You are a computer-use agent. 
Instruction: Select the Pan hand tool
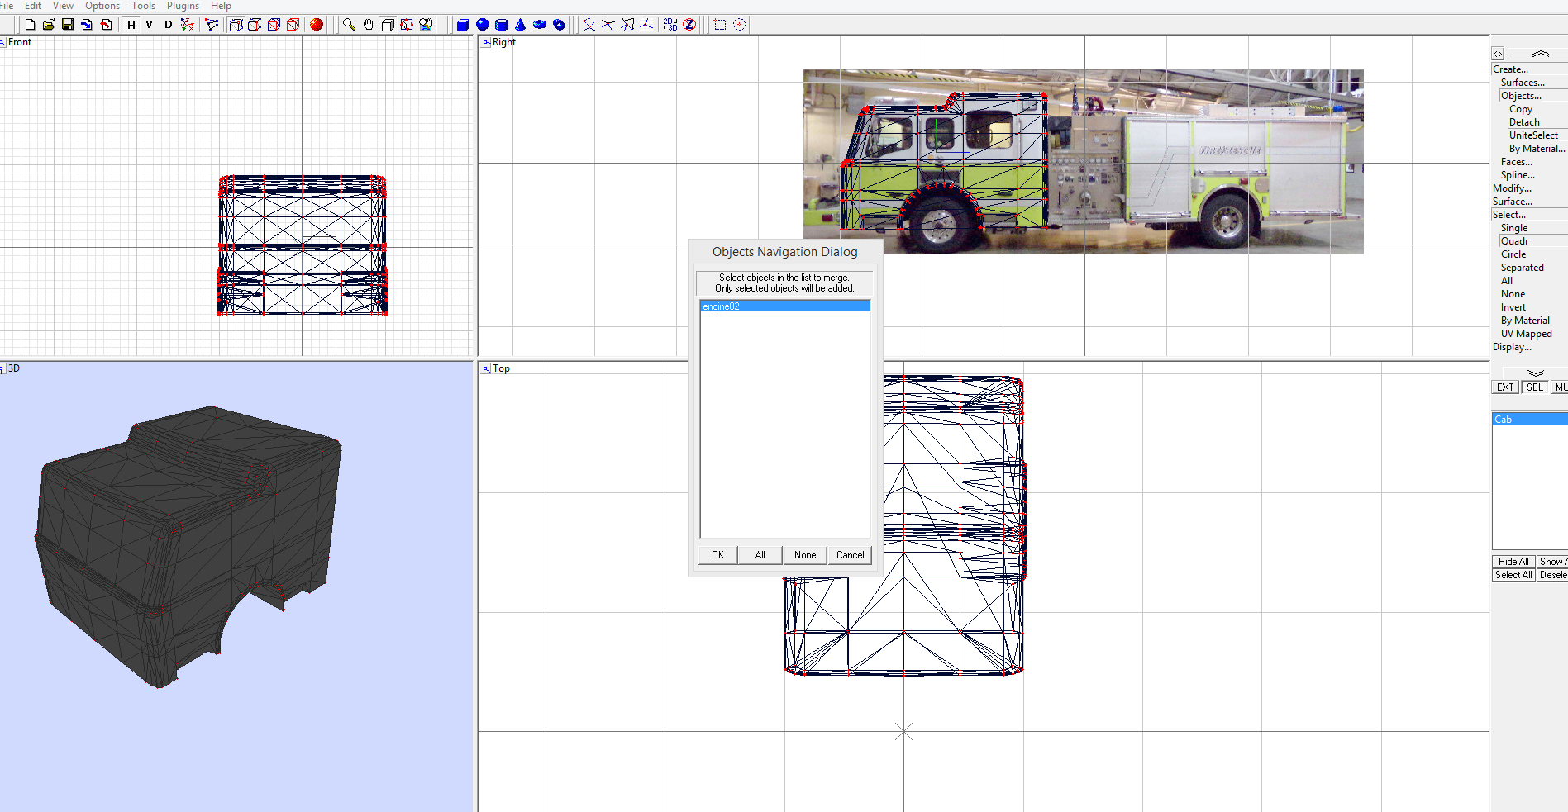367,24
